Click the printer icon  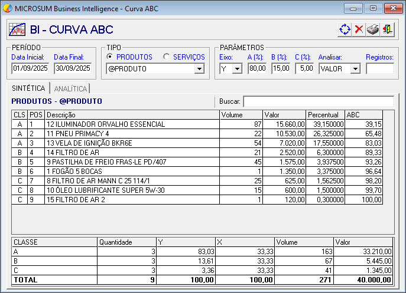coord(373,29)
